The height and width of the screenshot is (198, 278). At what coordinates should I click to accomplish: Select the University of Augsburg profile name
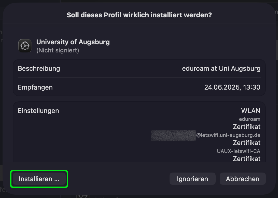point(73,42)
